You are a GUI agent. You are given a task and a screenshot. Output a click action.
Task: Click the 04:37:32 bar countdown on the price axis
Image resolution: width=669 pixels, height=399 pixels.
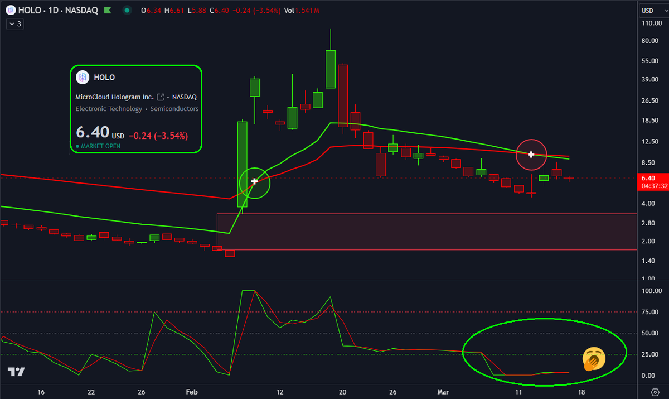point(653,186)
